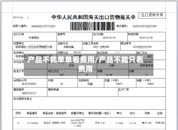
Task: Click the 包装种类 field label
Action: [84, 80]
